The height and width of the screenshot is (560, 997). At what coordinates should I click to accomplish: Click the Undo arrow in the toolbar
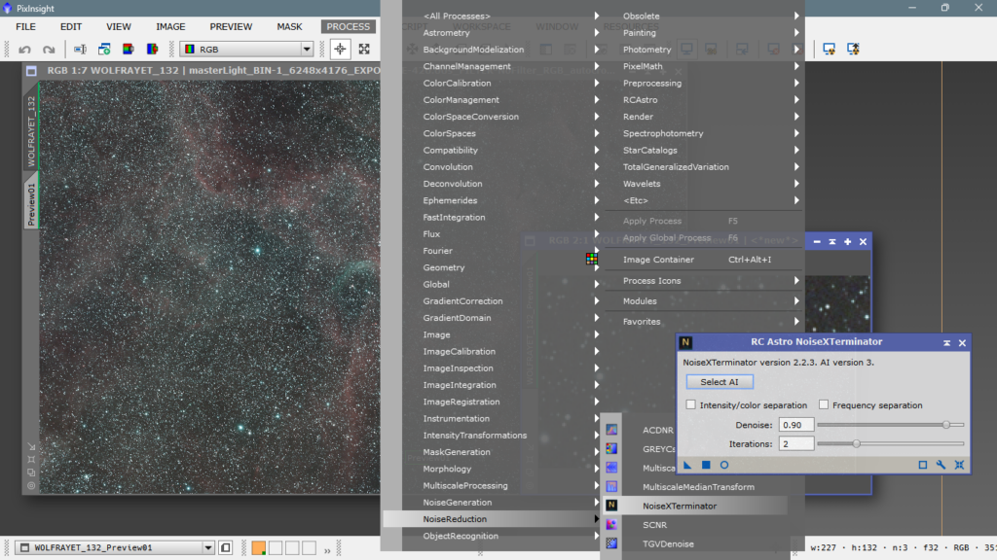point(24,49)
